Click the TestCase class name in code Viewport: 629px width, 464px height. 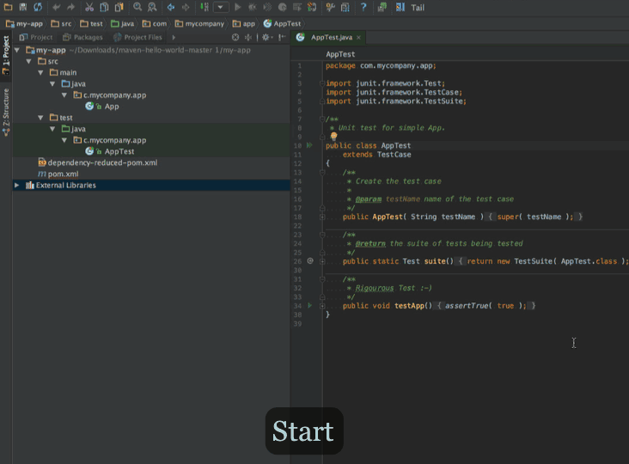tap(394, 155)
